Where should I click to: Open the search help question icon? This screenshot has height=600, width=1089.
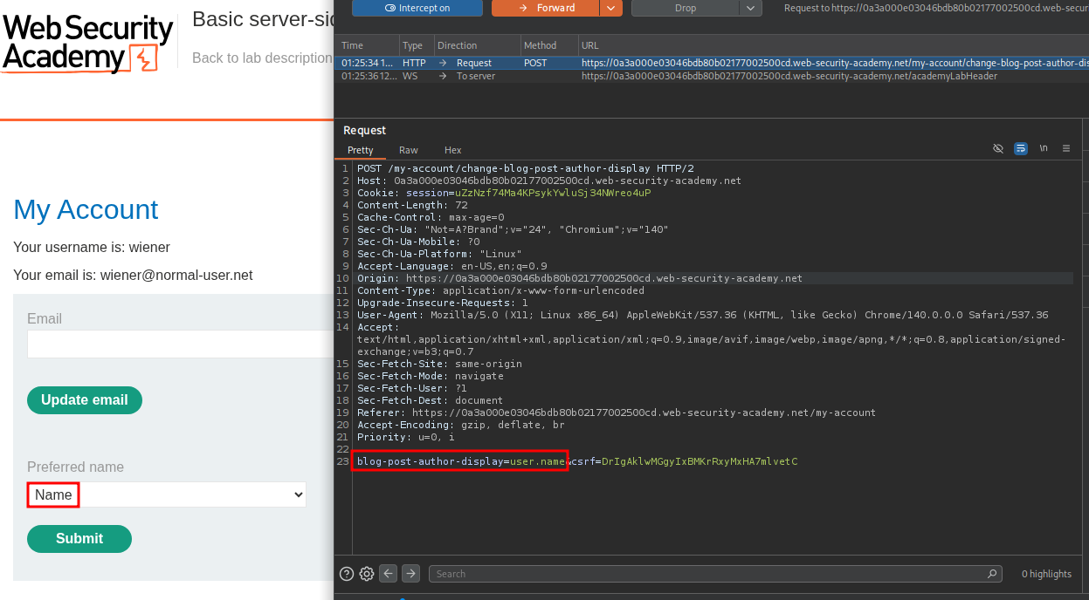pyautogui.click(x=347, y=574)
